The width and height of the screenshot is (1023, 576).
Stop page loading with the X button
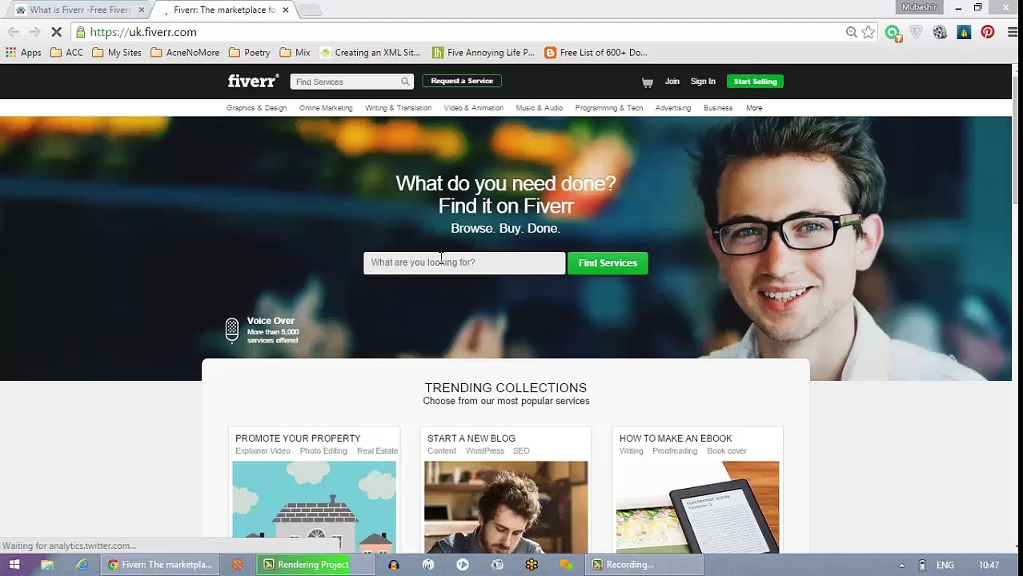[56, 32]
